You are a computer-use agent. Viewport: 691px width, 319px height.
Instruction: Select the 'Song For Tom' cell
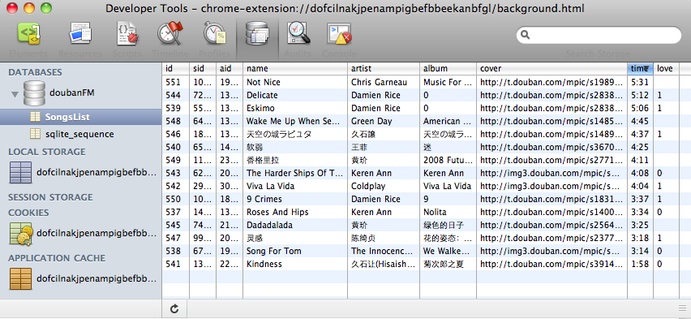pyautogui.click(x=295, y=251)
